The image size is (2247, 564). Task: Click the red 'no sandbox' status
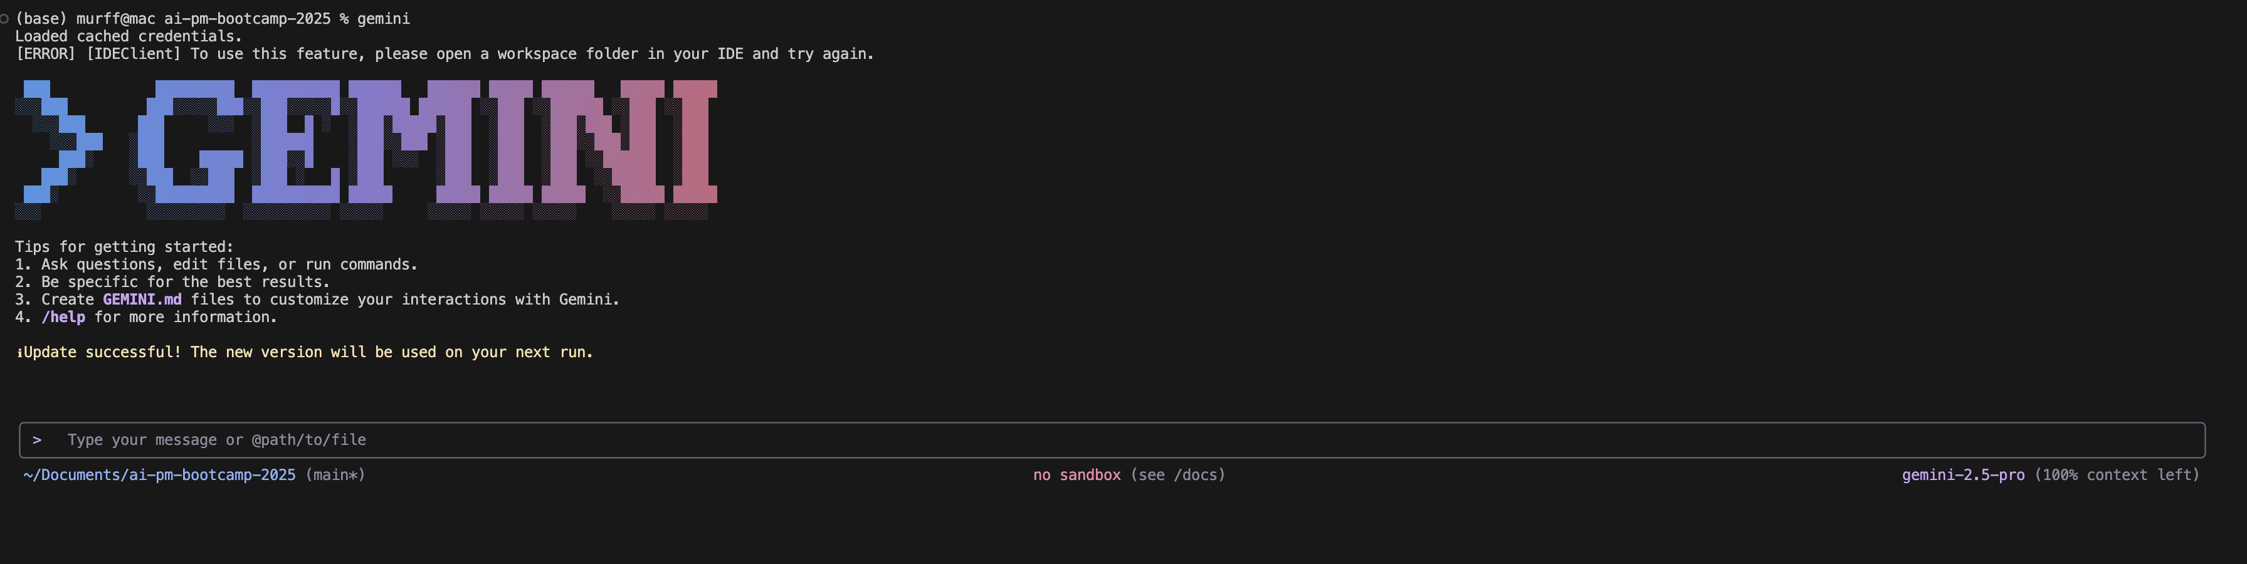tap(1076, 475)
